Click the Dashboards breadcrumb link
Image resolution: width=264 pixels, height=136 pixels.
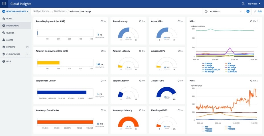pos(60,11)
